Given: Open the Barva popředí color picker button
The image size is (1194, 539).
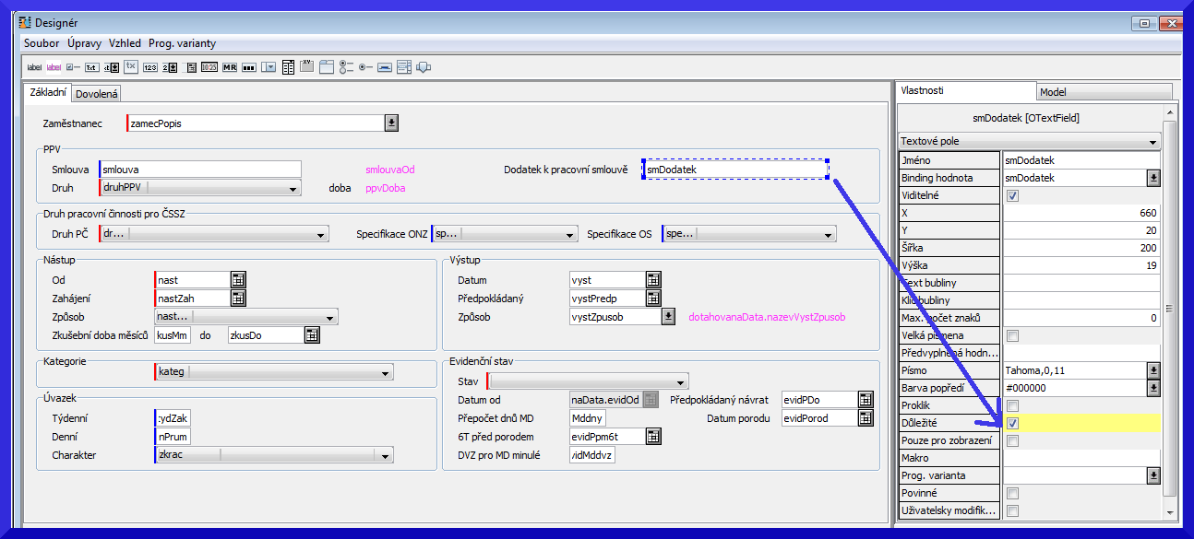Looking at the screenshot, I should coord(1153,388).
